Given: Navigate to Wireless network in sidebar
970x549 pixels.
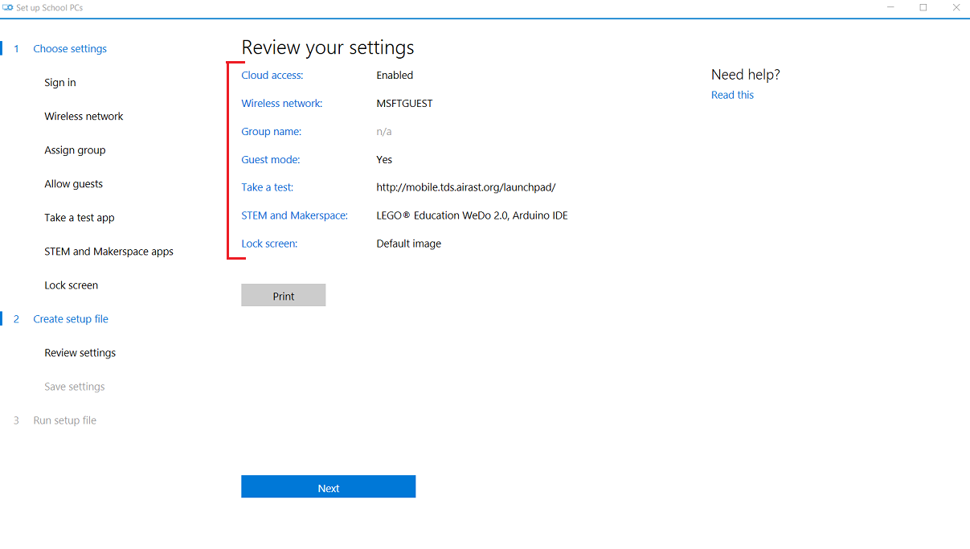Looking at the screenshot, I should tap(84, 117).
